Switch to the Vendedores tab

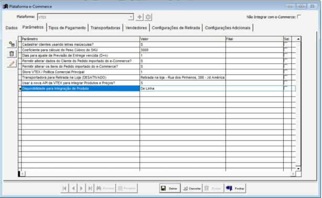tap(136, 28)
